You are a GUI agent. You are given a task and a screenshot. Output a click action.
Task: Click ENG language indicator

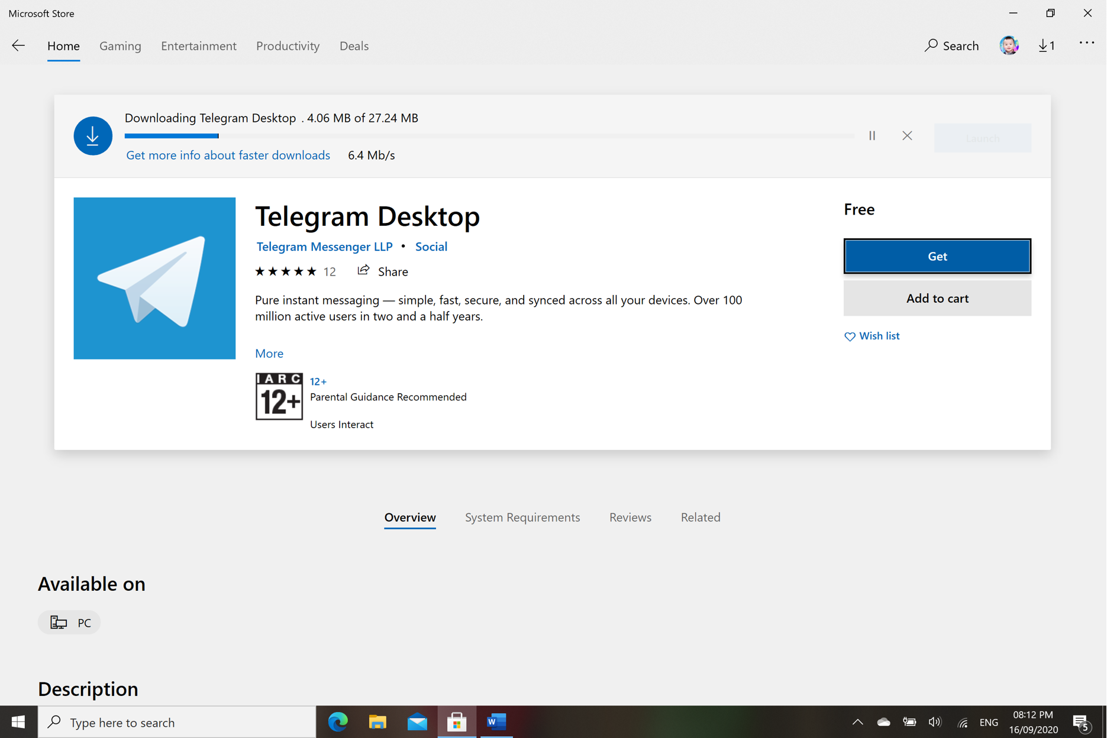click(x=989, y=723)
